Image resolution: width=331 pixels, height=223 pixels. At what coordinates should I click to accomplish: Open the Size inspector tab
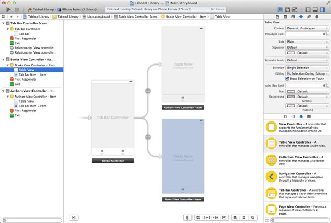click(309, 17)
